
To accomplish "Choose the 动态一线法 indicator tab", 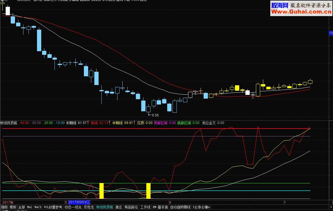I will pos(73,207).
